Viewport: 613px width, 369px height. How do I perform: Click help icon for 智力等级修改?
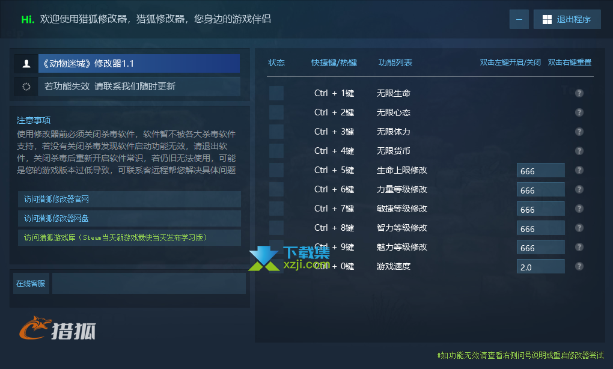579,228
